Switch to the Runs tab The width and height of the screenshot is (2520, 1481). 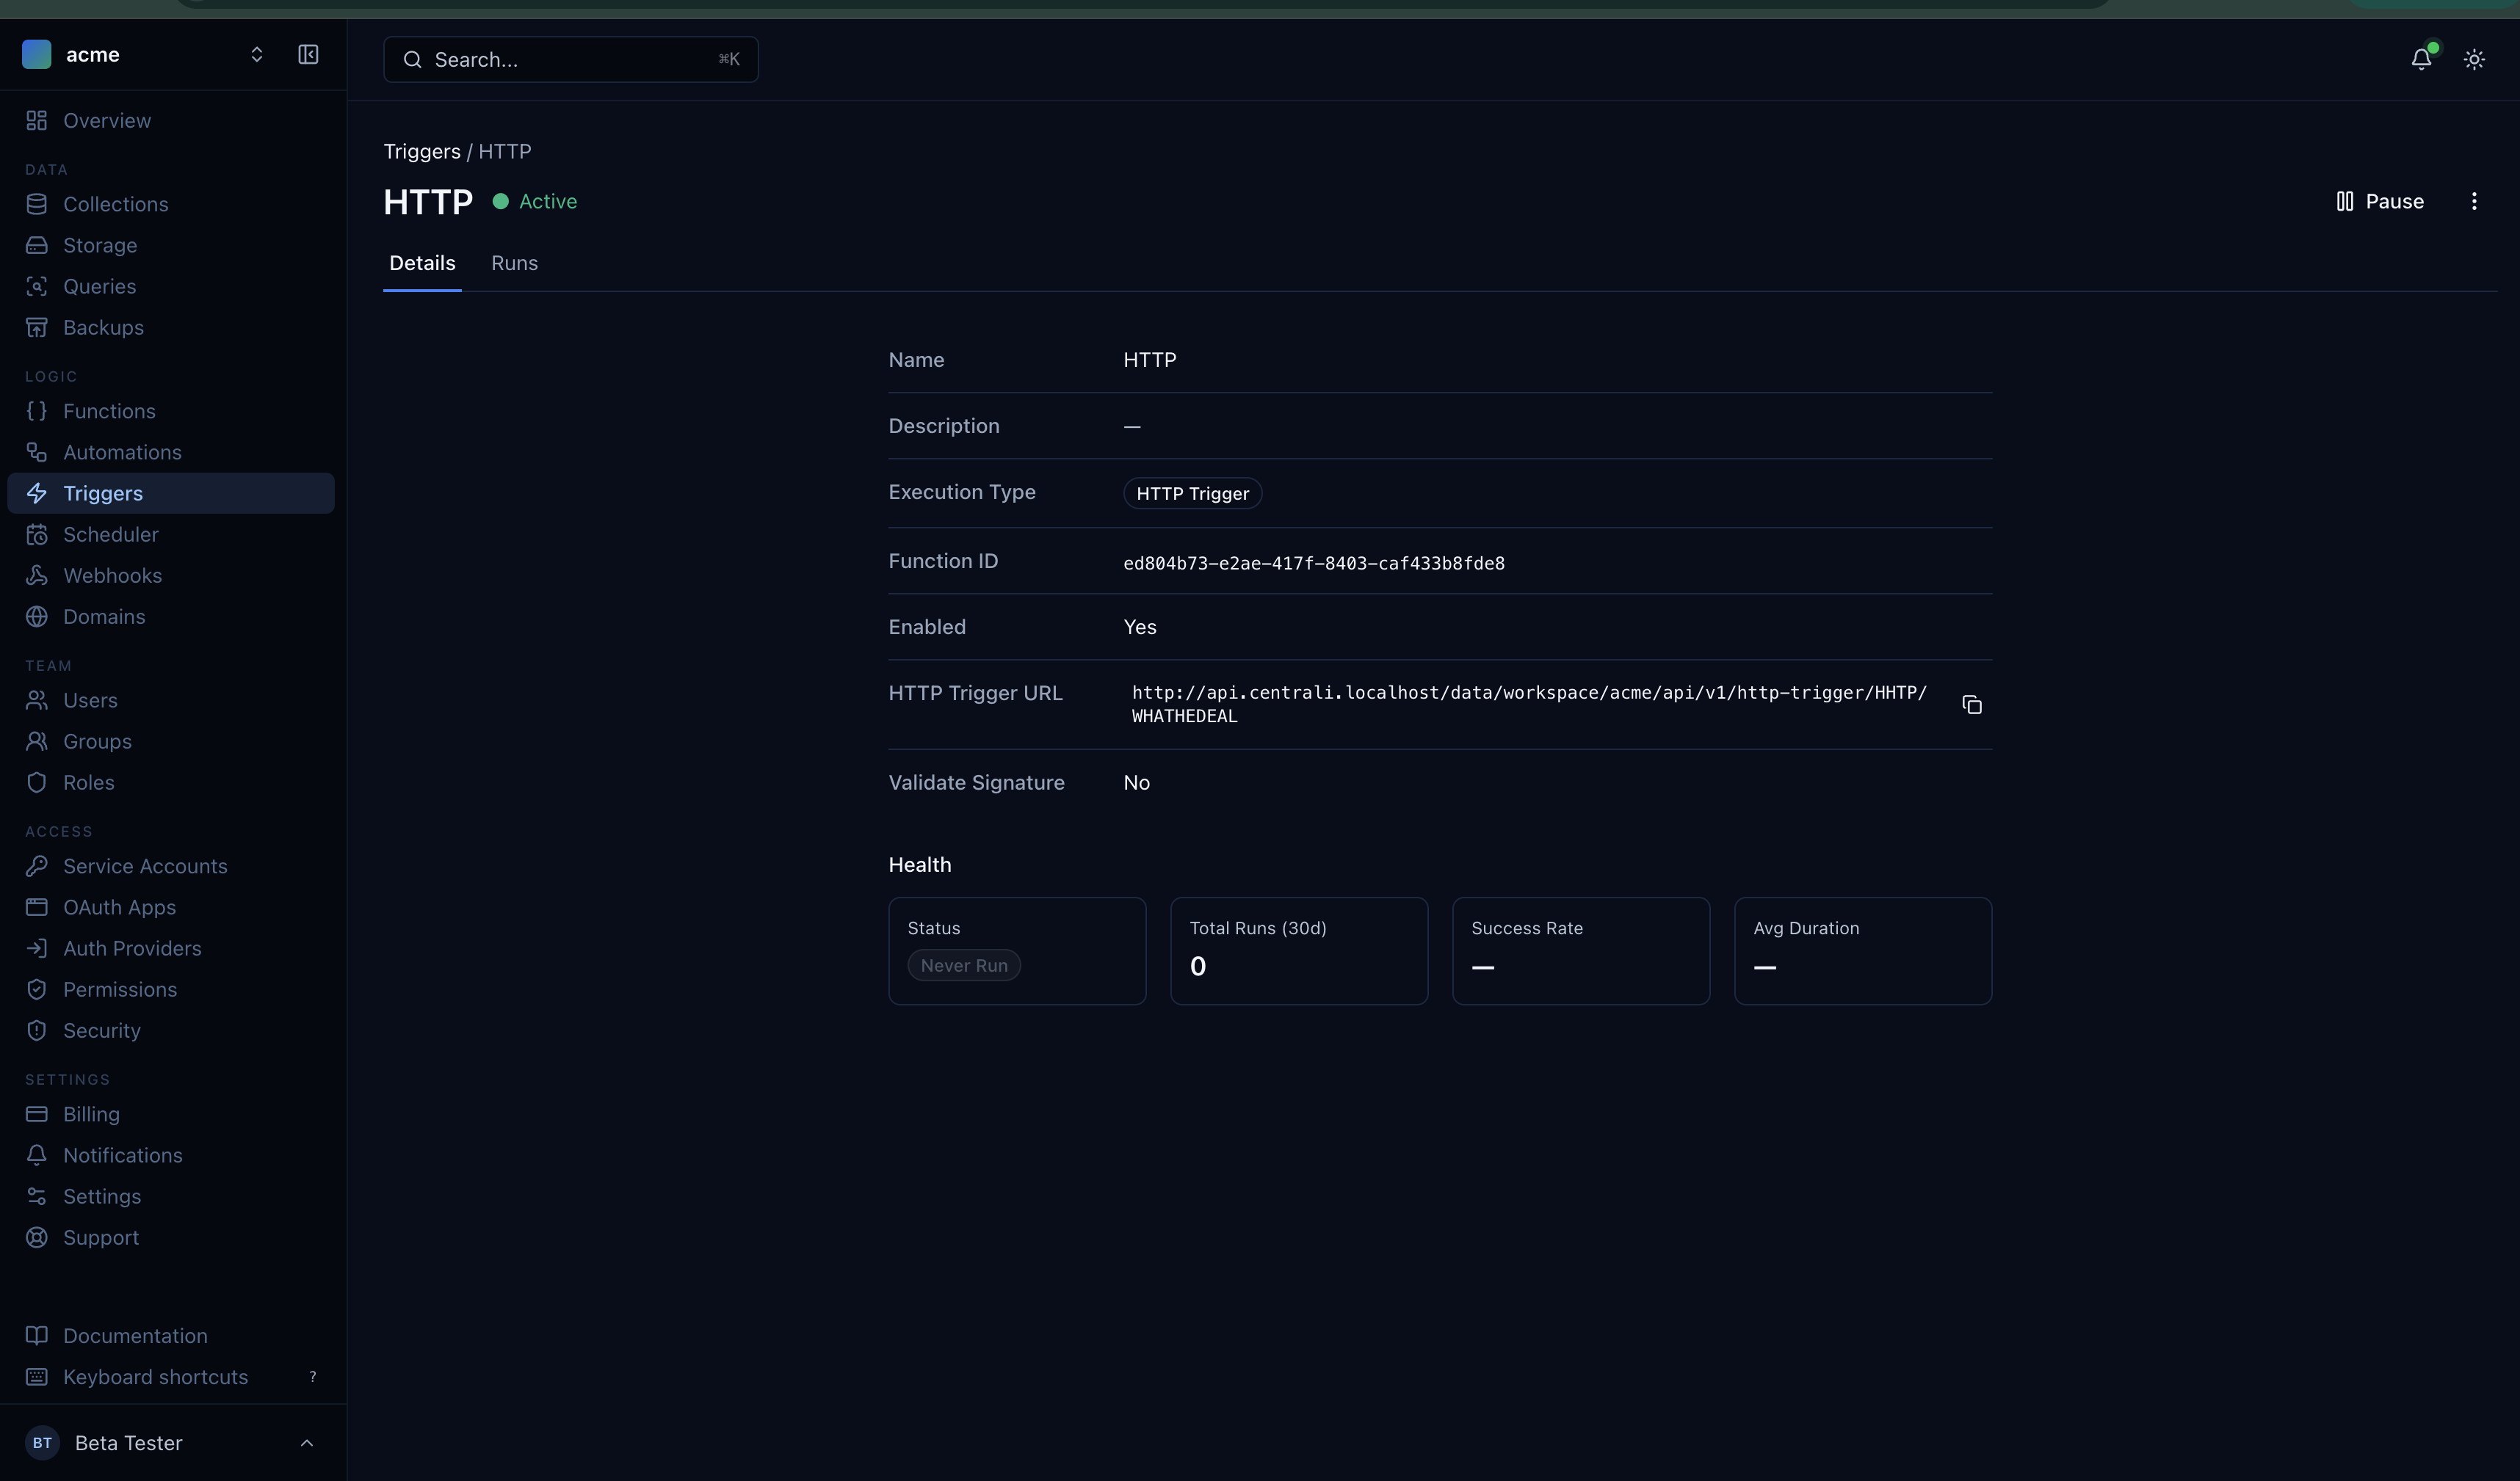click(x=514, y=263)
